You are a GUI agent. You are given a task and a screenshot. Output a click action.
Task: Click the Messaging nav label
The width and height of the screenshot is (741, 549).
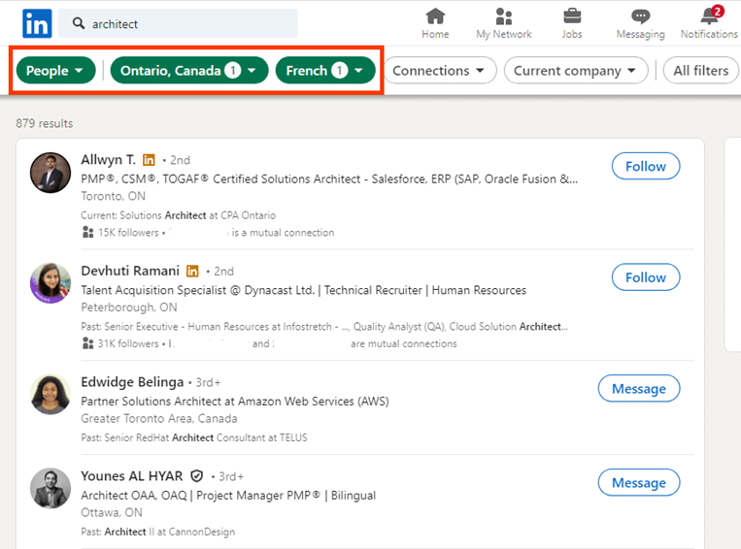[640, 34]
